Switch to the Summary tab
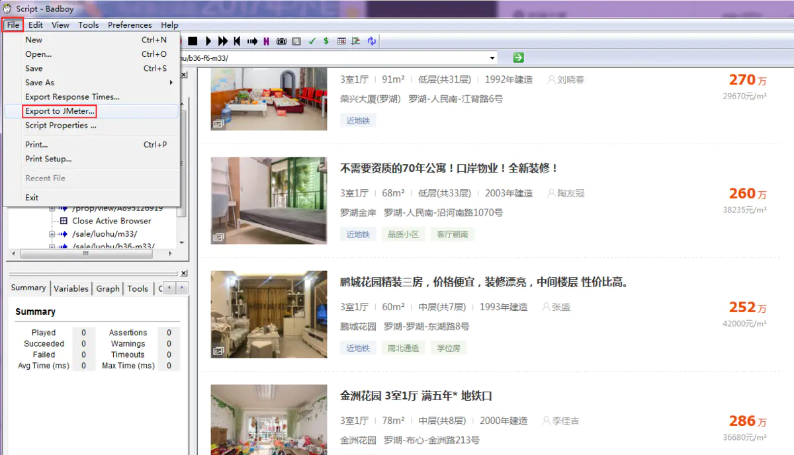The image size is (794, 455). click(x=28, y=288)
